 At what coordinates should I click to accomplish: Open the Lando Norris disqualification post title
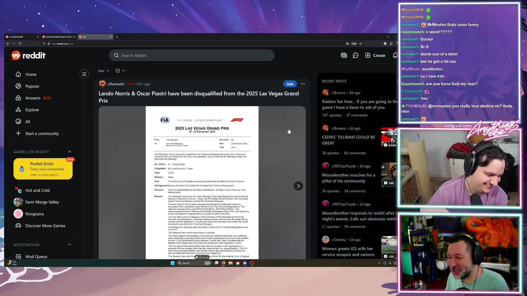tap(199, 97)
